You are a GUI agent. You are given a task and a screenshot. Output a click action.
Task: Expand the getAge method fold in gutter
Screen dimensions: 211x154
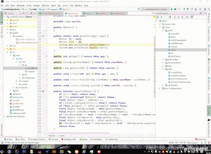point(47,56)
